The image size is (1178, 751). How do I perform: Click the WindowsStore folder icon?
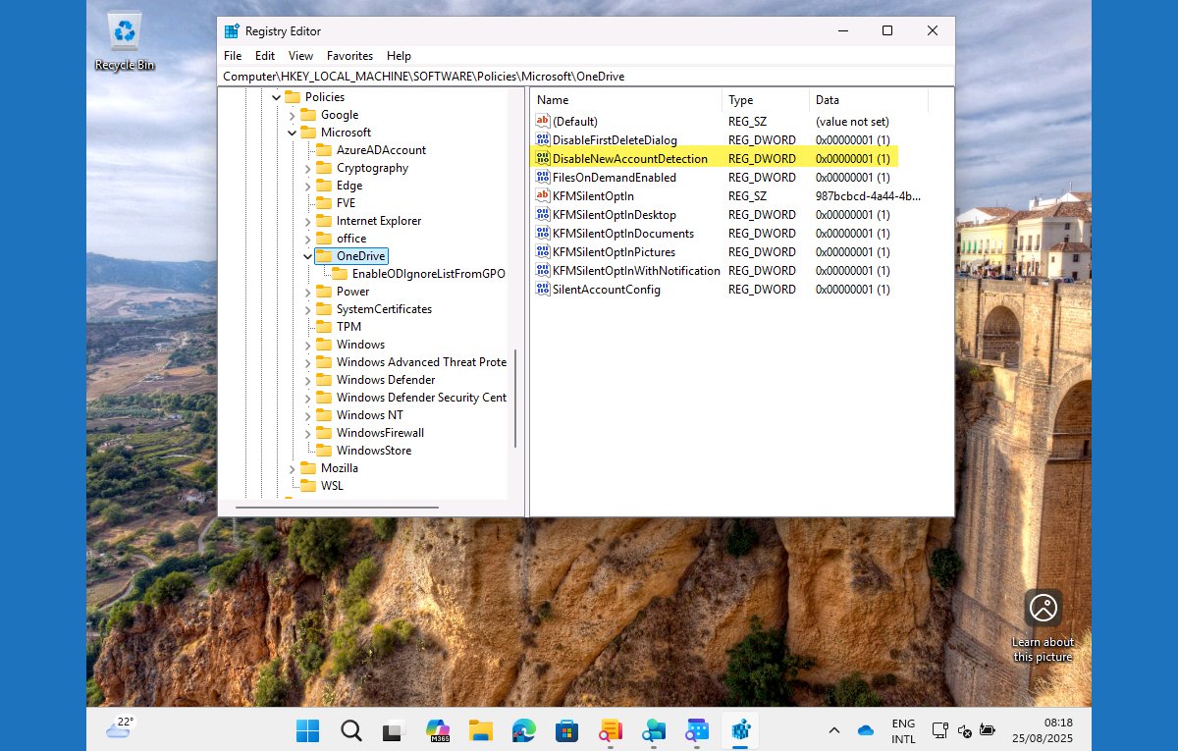[x=323, y=451]
